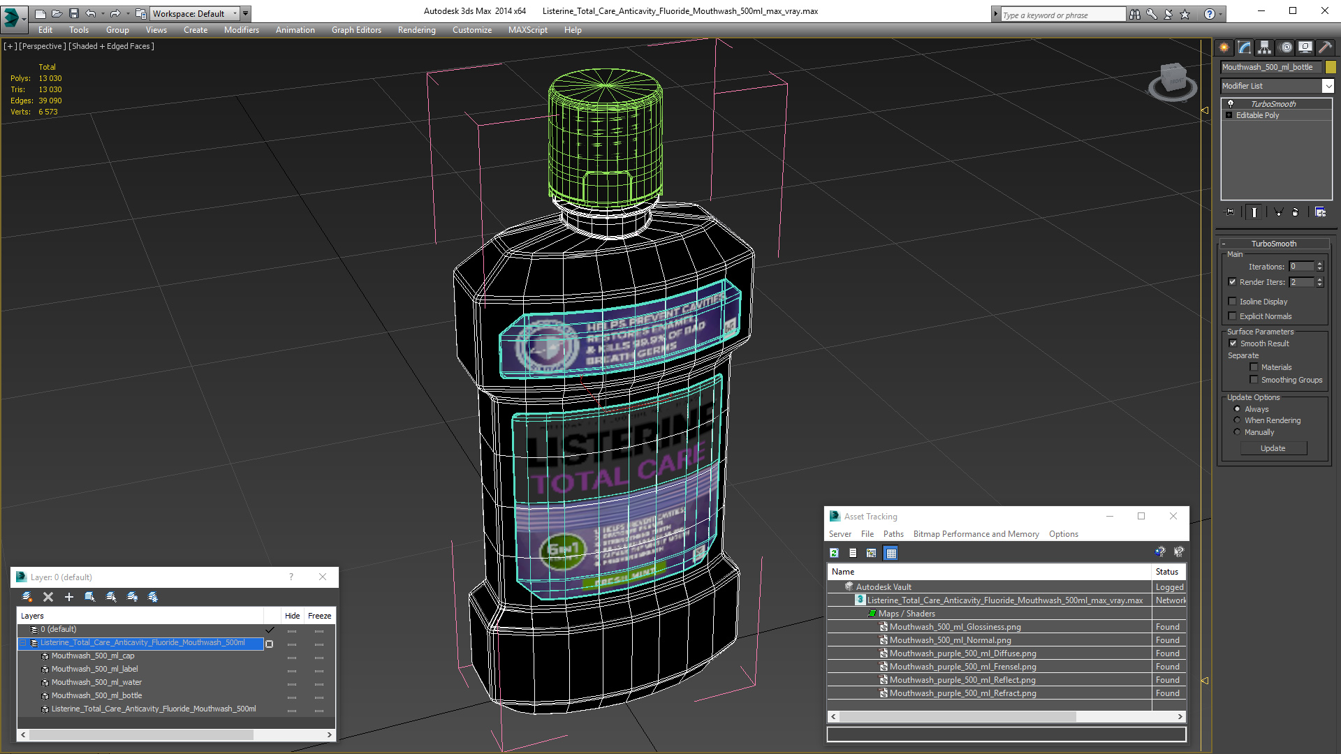Image resolution: width=1341 pixels, height=754 pixels.
Task: Click the Redo arrow icon
Action: [115, 13]
